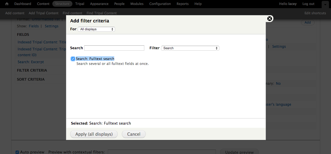Image resolution: width=331 pixels, height=154 pixels.
Task: Click Apply (all displays) button
Action: [x=94, y=134]
